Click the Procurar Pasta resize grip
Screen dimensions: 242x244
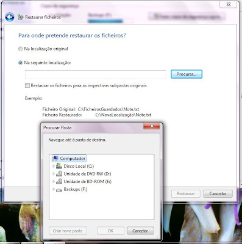pyautogui.click(x=158, y=237)
